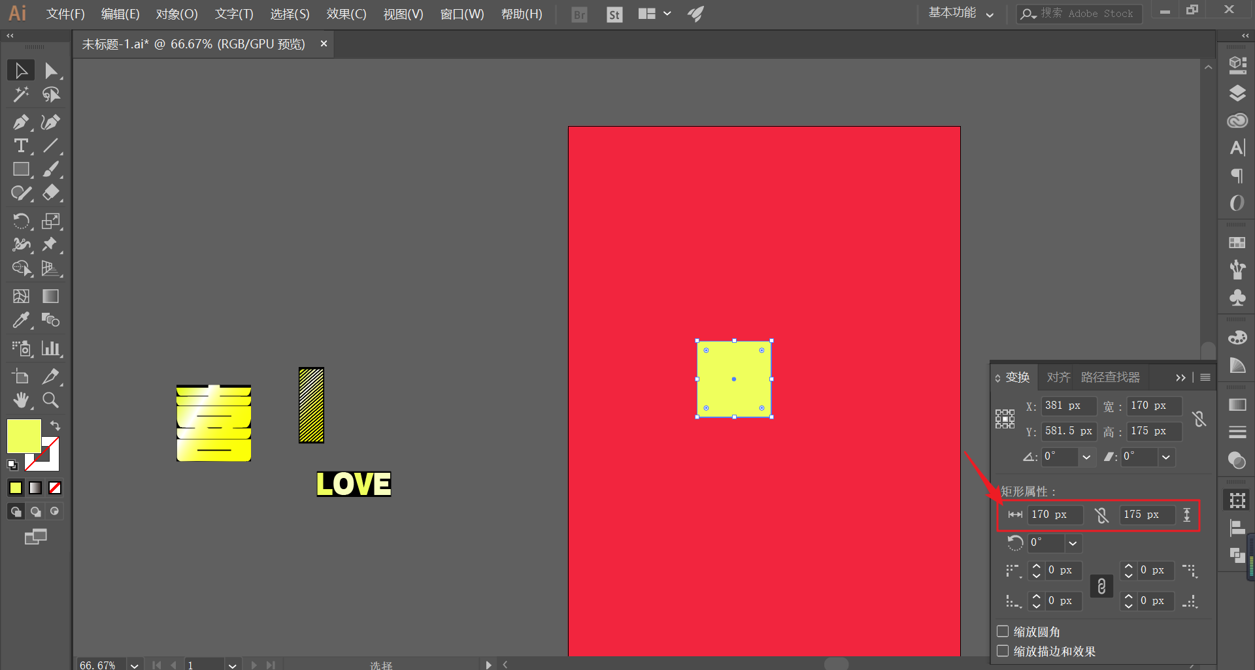The image size is (1255, 670).
Task: Select the Gradient tool
Action: point(50,296)
